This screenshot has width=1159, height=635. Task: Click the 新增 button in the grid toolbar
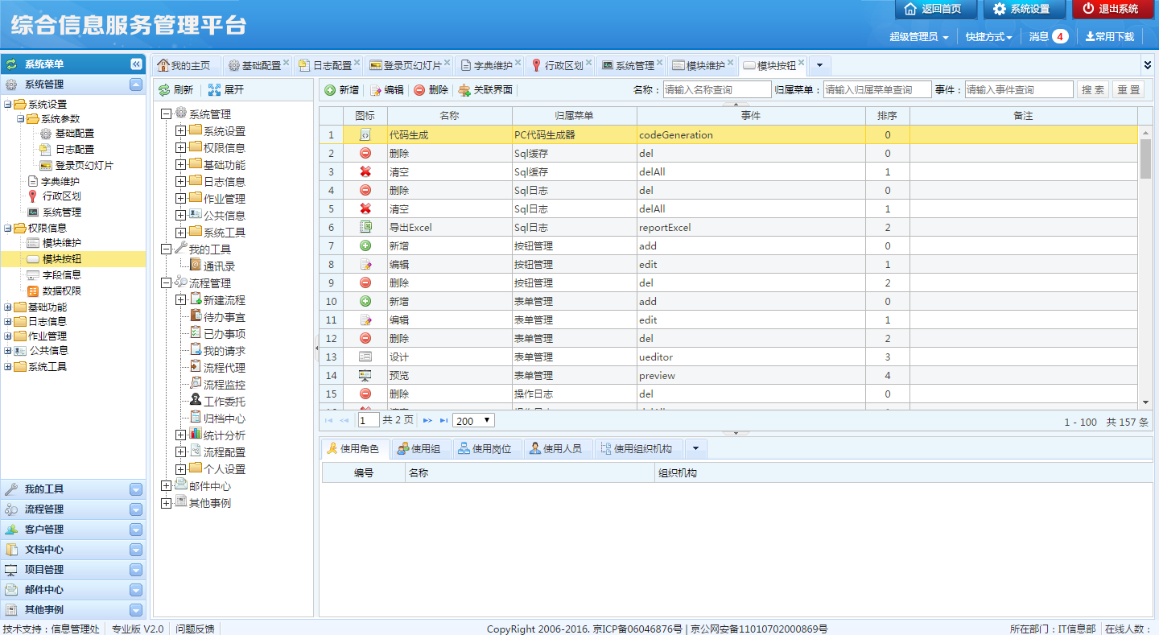click(342, 90)
